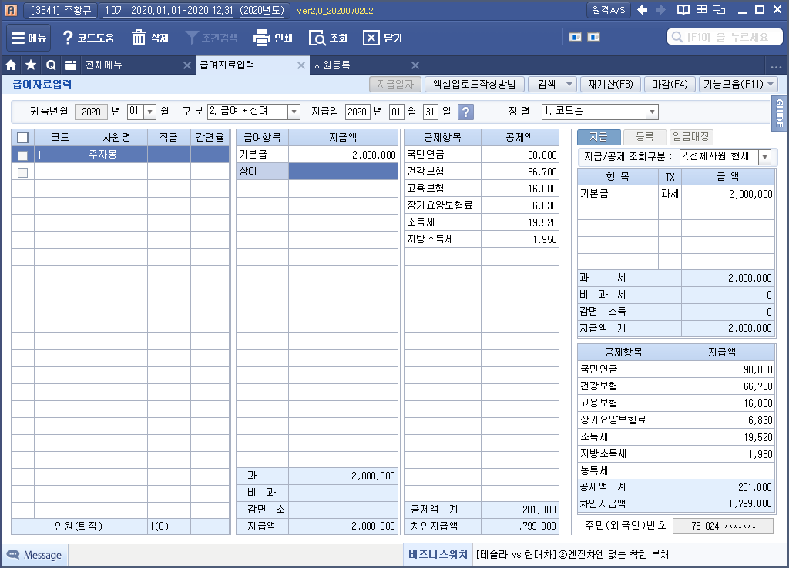Click the 지급일 month field 01
Viewport: 789px width, 568px height.
396,112
